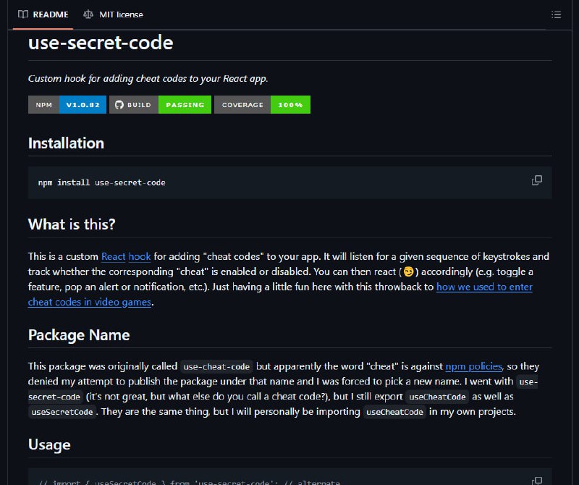Viewport: 579px width, 485px height.
Task: Click useCheatCode after "still export"
Action: pos(438,397)
